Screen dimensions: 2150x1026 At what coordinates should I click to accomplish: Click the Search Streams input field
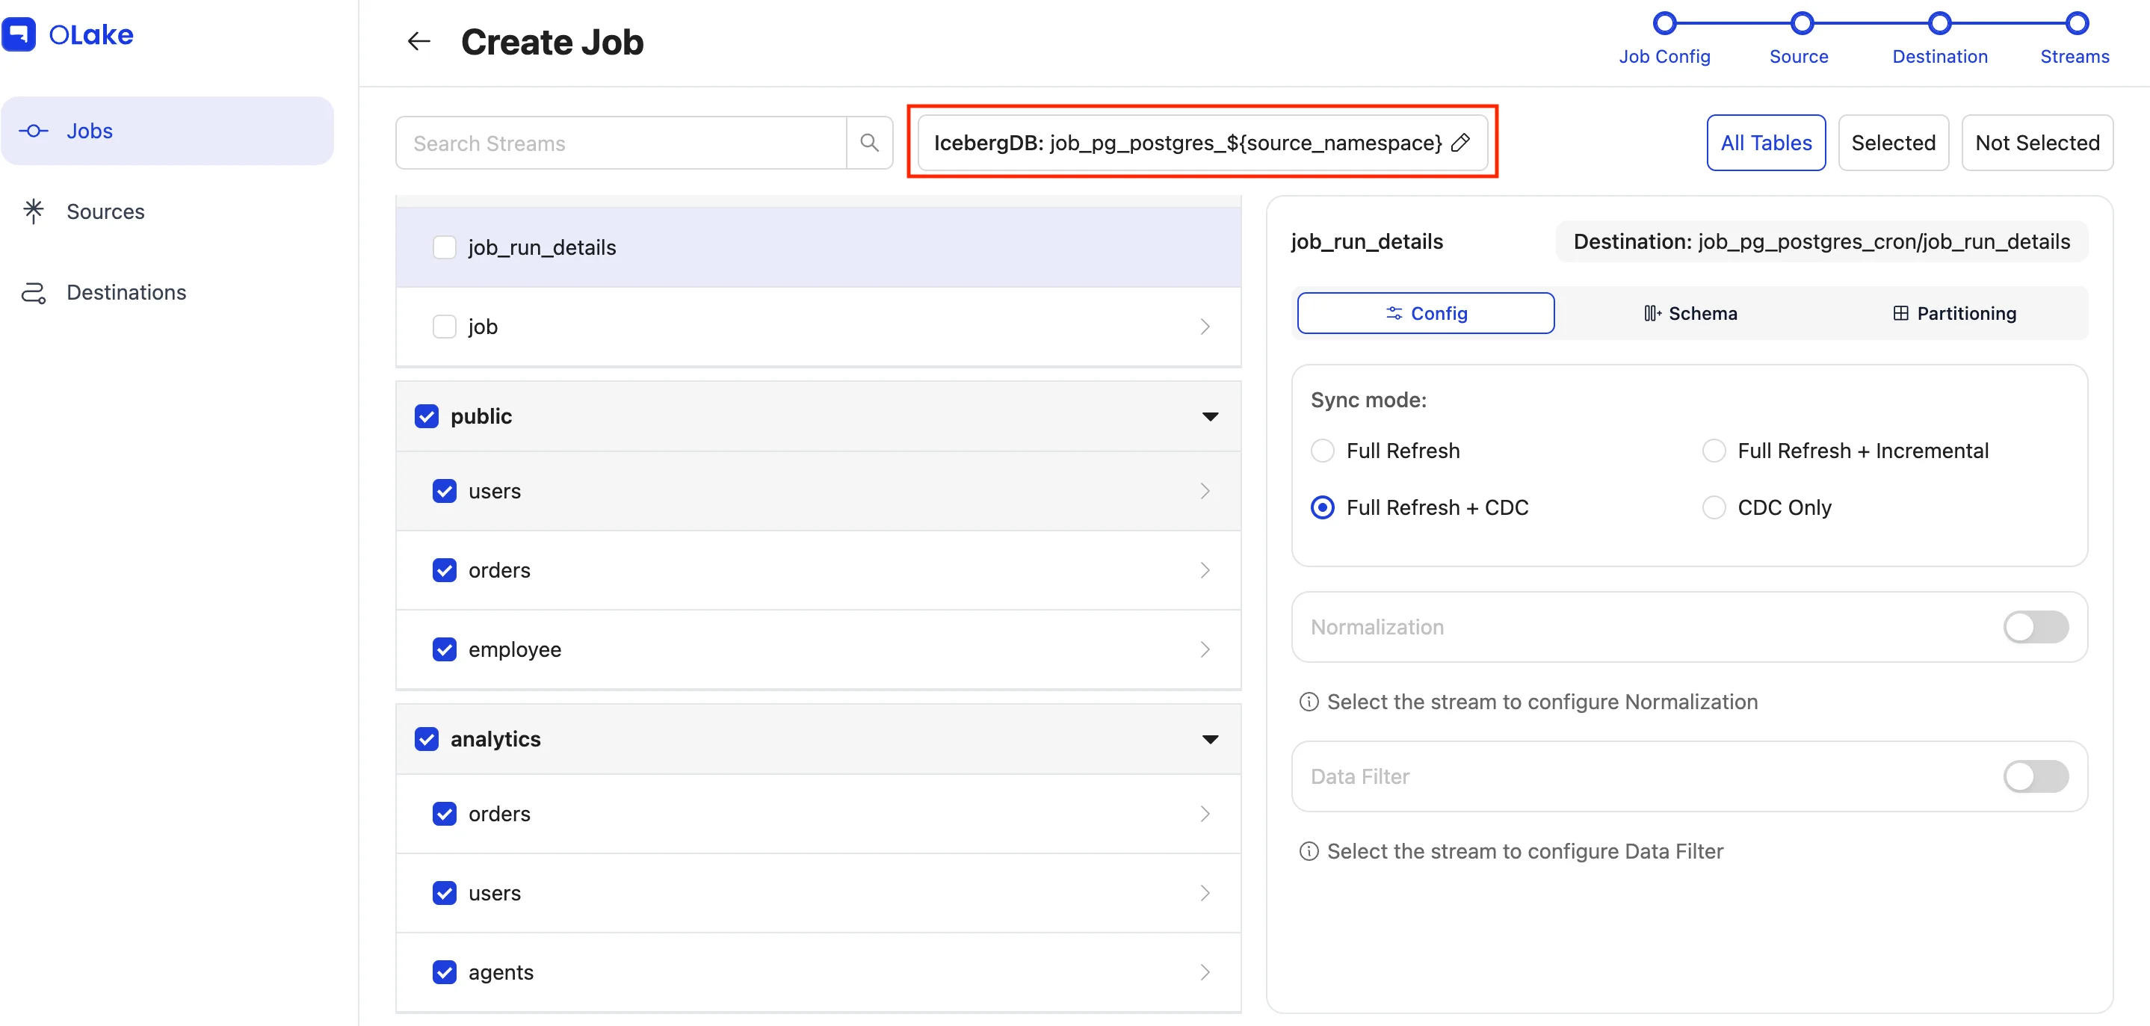[x=621, y=143]
